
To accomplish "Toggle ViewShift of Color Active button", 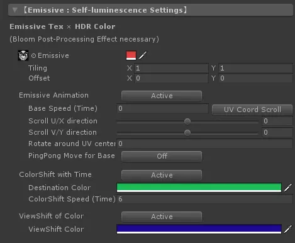I will click(162, 217).
